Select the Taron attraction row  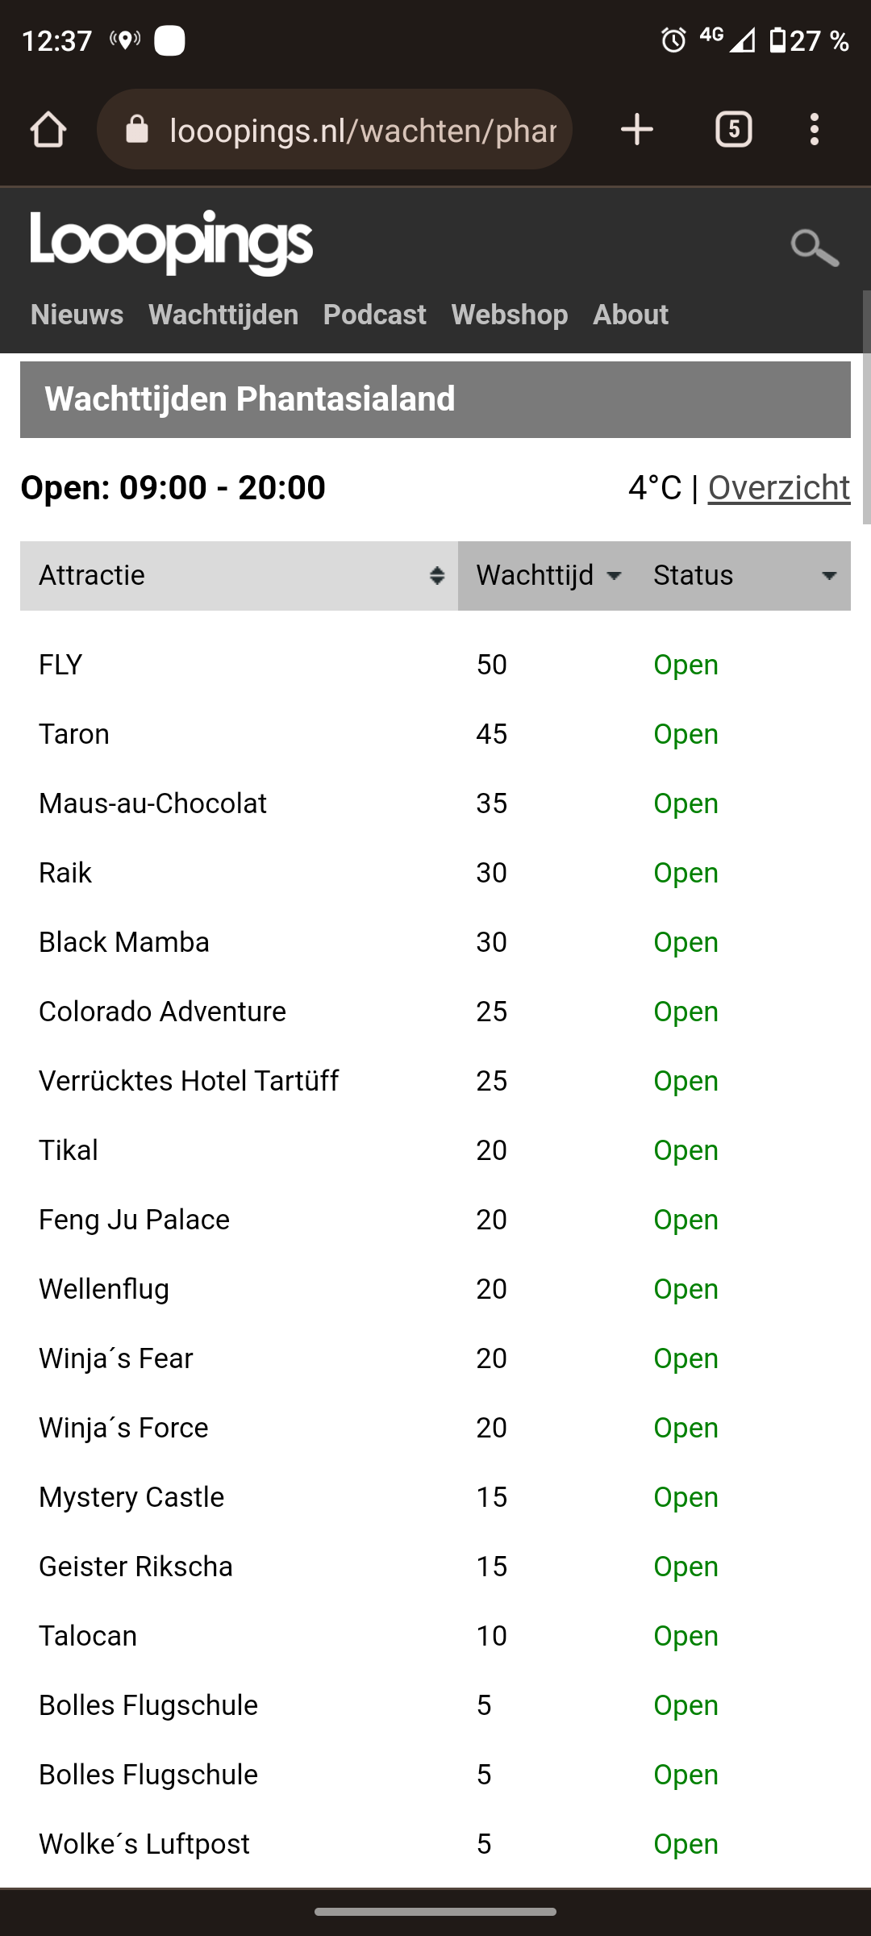(435, 734)
